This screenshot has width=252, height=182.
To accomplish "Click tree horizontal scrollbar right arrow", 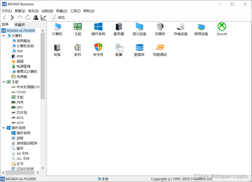I will pos(38,173).
